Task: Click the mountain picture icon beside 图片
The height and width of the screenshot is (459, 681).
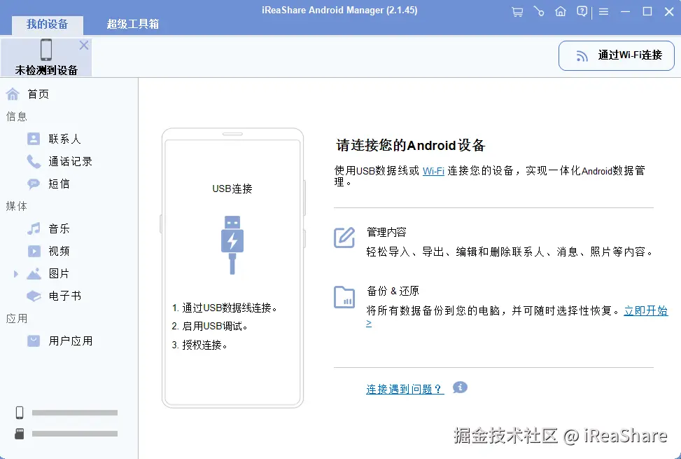Action: (x=34, y=274)
